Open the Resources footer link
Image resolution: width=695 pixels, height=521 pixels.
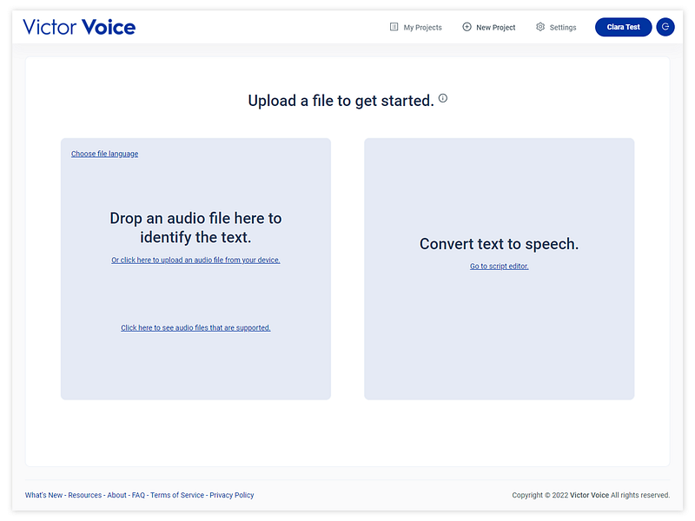tap(84, 495)
